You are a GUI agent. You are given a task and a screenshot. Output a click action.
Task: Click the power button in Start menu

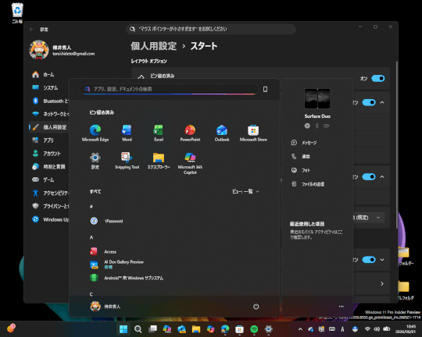click(256, 307)
